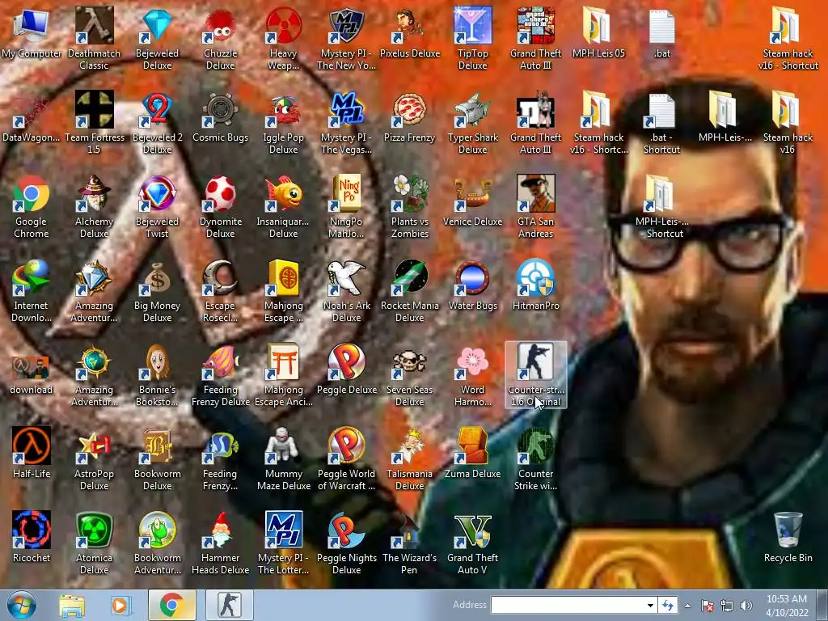This screenshot has height=621, width=828.
Task: Switch to Chrome in the taskbar
Action: click(171, 605)
